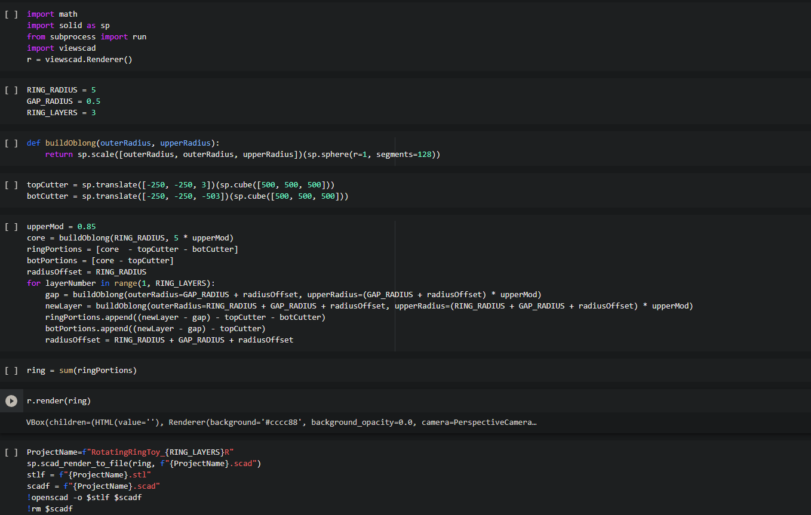Click the !openscad -o $stlf $scadf line

pyautogui.click(x=84, y=497)
